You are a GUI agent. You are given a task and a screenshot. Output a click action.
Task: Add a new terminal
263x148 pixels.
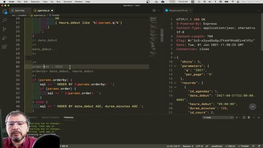(237, 118)
